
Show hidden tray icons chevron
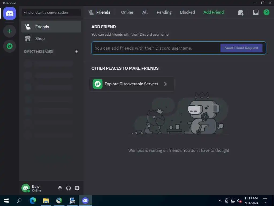(220, 201)
